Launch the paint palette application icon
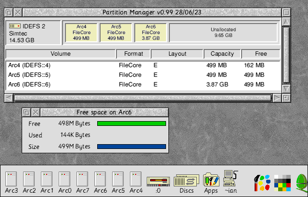Screen dimensions: 308x197 click(262, 183)
